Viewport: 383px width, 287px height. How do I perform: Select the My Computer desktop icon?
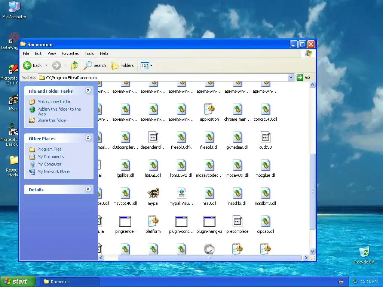click(14, 10)
